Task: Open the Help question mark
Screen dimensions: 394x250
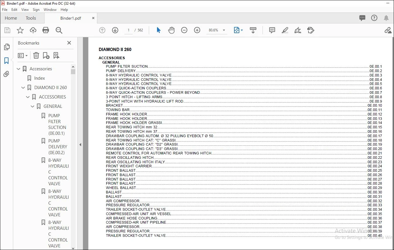Action: (374, 18)
